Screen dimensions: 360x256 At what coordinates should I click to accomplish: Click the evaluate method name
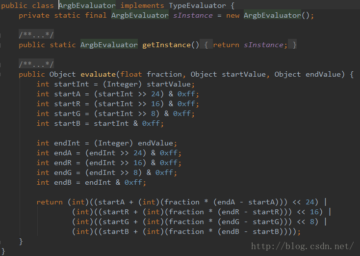click(x=98, y=74)
